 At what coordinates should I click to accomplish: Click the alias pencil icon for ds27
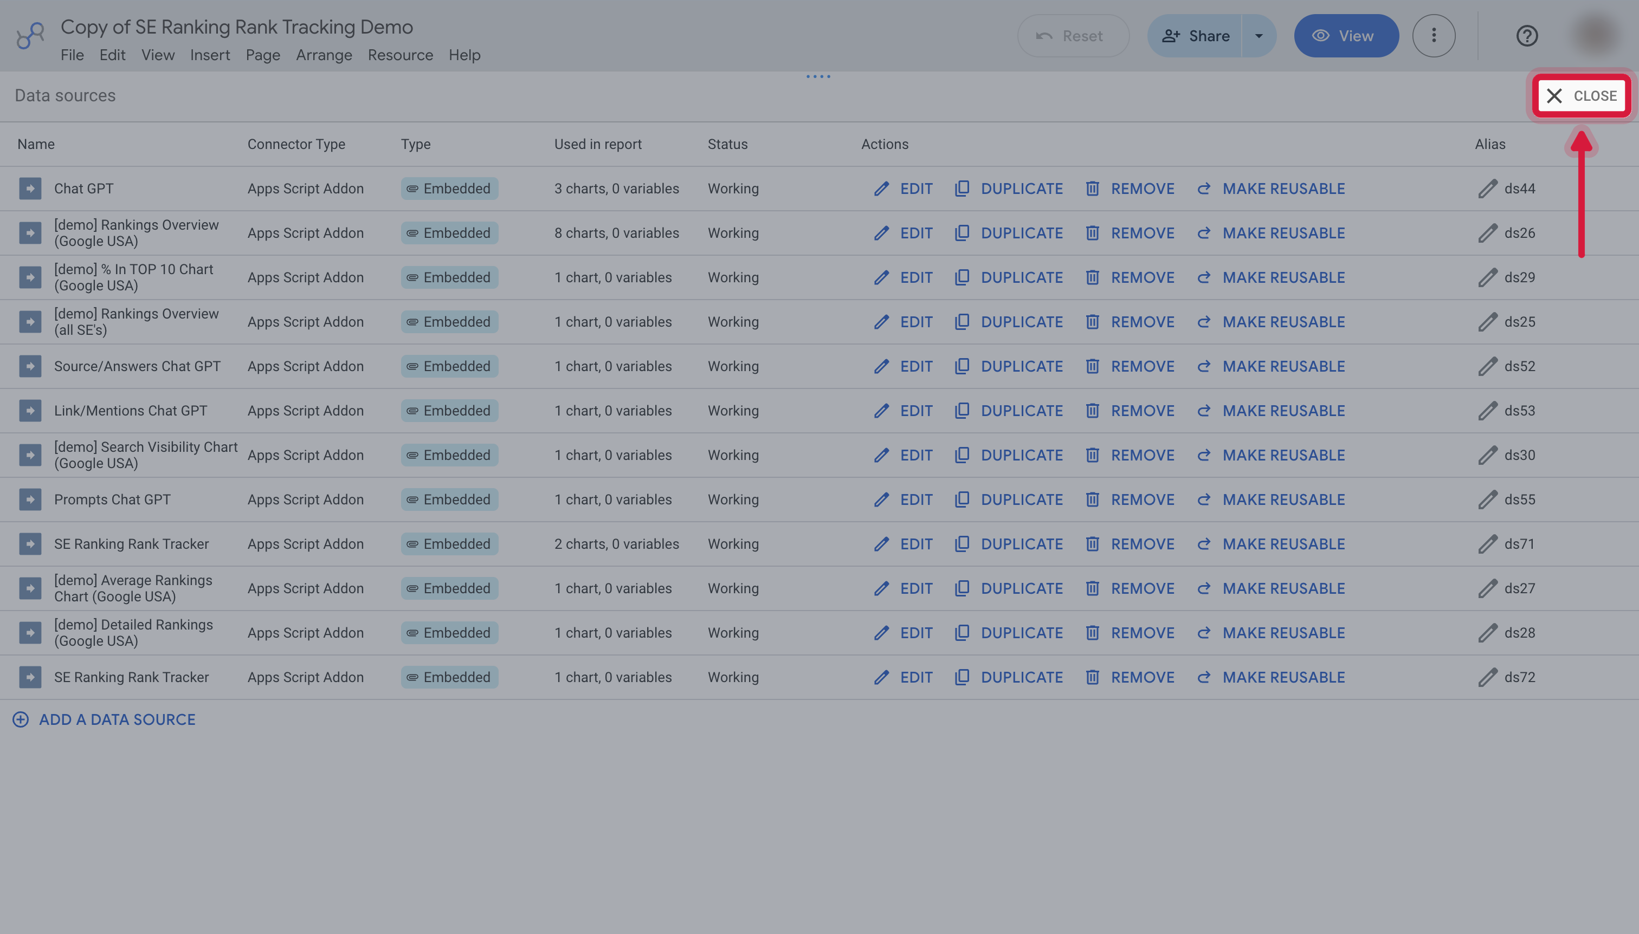(x=1488, y=588)
